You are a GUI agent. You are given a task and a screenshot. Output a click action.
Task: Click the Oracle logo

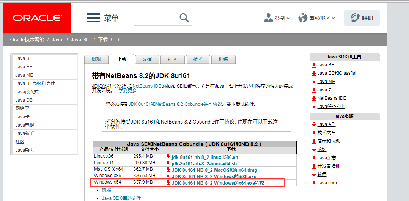[37, 18]
